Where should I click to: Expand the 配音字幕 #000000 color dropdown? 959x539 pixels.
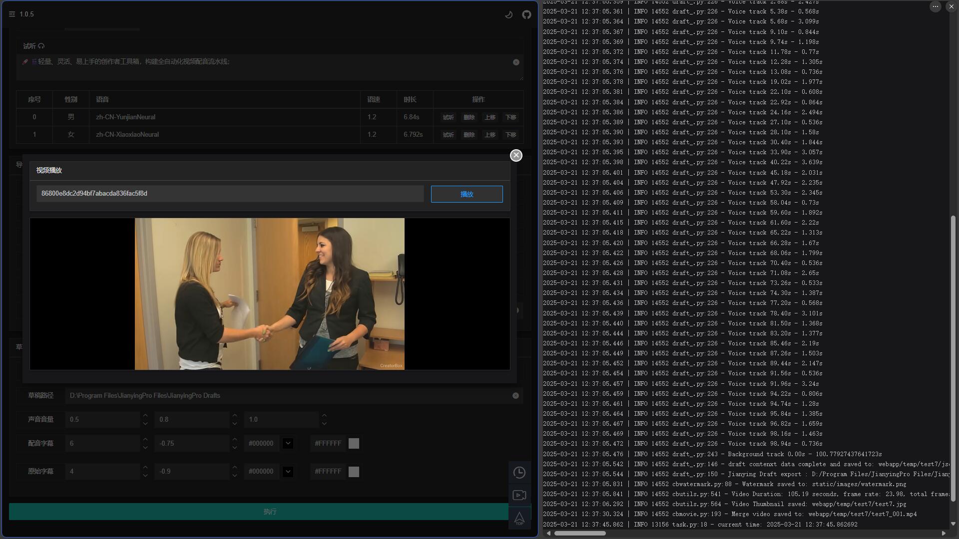[288, 443]
